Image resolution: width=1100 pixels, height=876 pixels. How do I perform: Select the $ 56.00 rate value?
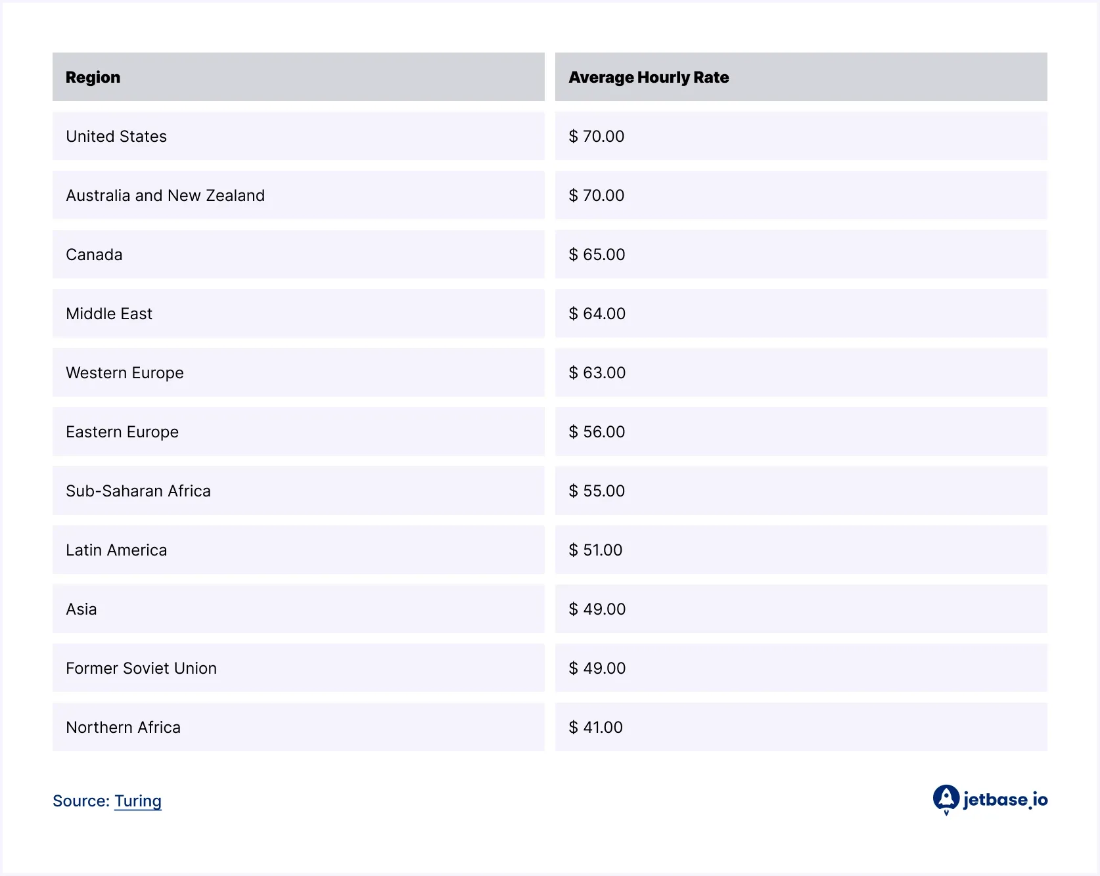(597, 432)
